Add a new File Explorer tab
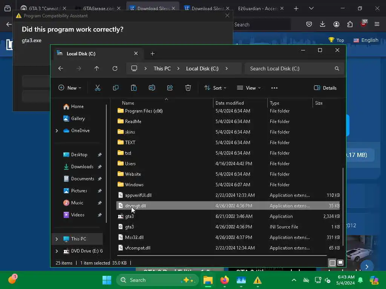386x289 pixels. click(x=152, y=53)
